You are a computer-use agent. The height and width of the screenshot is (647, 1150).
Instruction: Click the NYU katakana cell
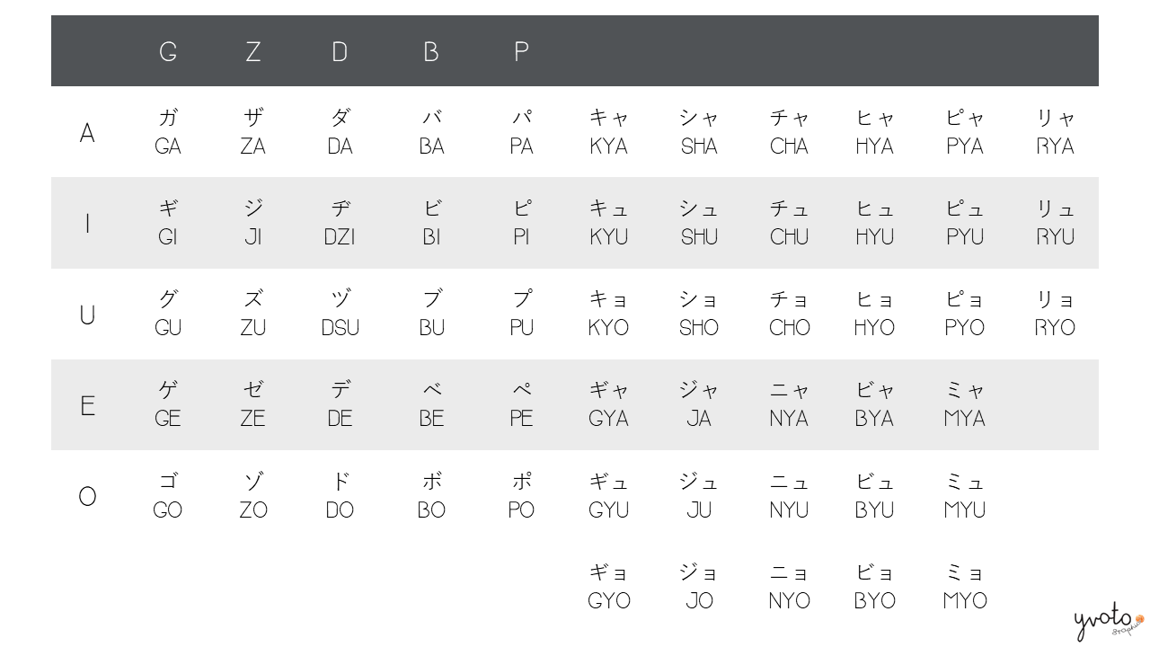[x=789, y=496]
